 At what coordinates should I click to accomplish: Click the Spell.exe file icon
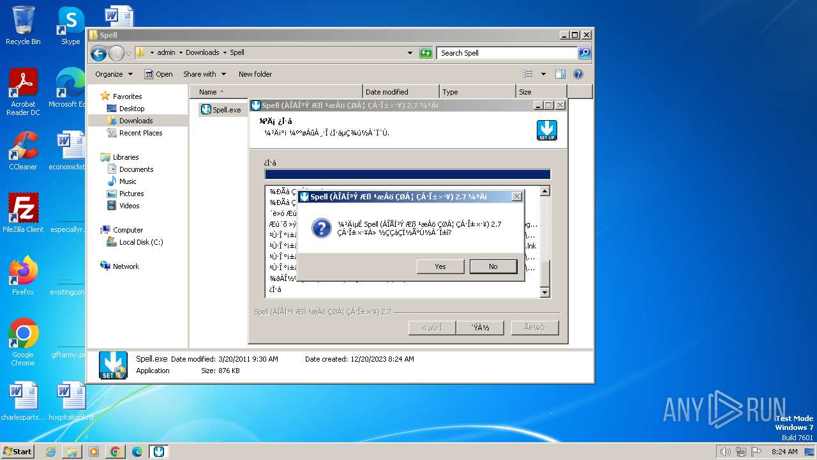pyautogui.click(x=206, y=109)
